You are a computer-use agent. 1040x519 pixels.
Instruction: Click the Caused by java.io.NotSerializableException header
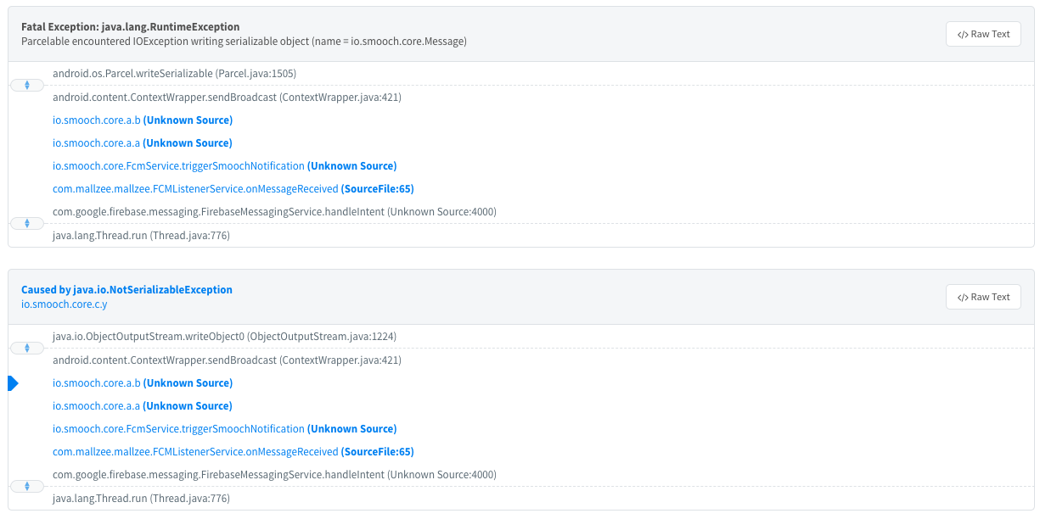126,289
